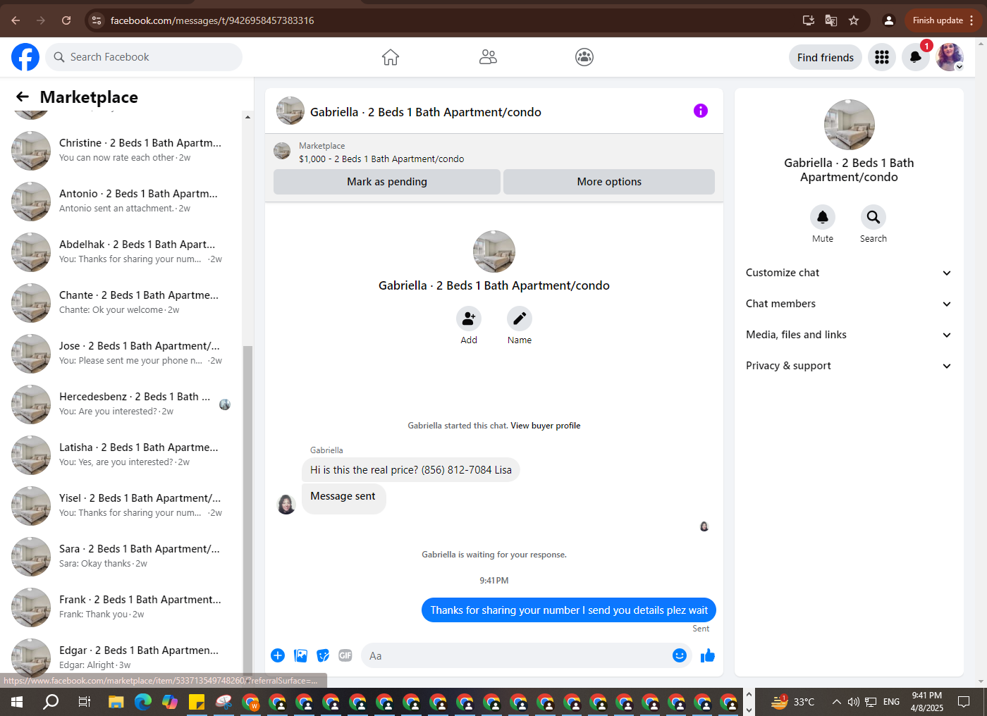The image size is (987, 716).
Task: Expand Media, files and links section
Action: tap(849, 335)
